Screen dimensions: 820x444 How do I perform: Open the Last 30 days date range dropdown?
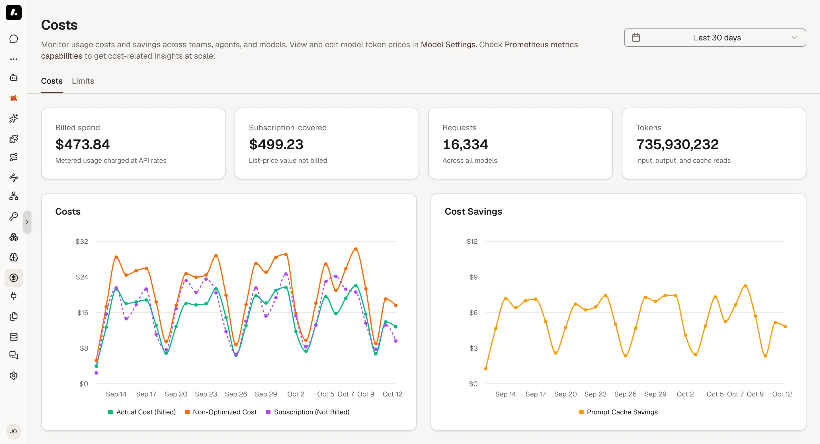point(715,38)
